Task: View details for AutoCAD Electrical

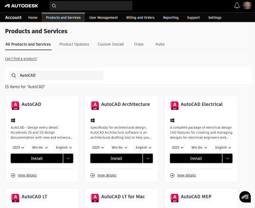Action: tap(186, 175)
